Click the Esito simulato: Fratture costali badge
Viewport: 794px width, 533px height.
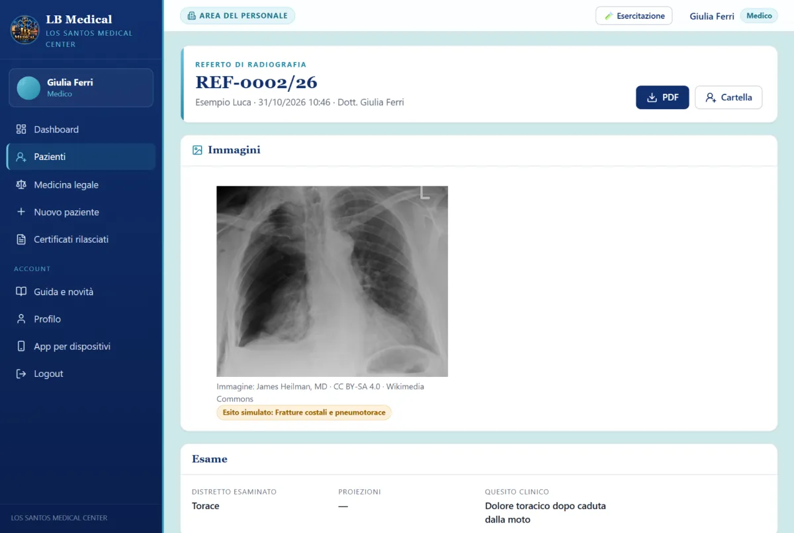[304, 413]
